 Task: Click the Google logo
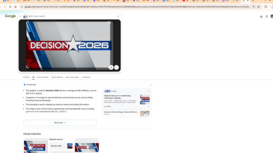pos(10,16)
